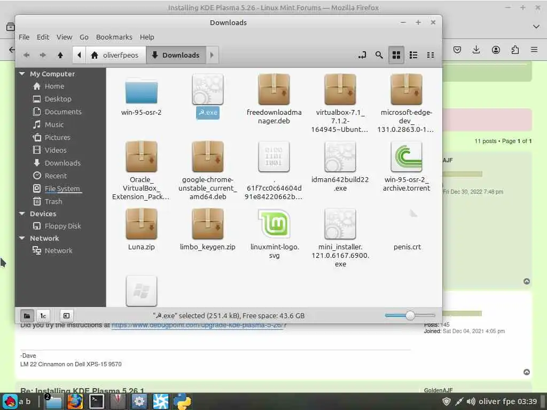Open the Go menu
Screen dimensions: 547x410
point(84,37)
